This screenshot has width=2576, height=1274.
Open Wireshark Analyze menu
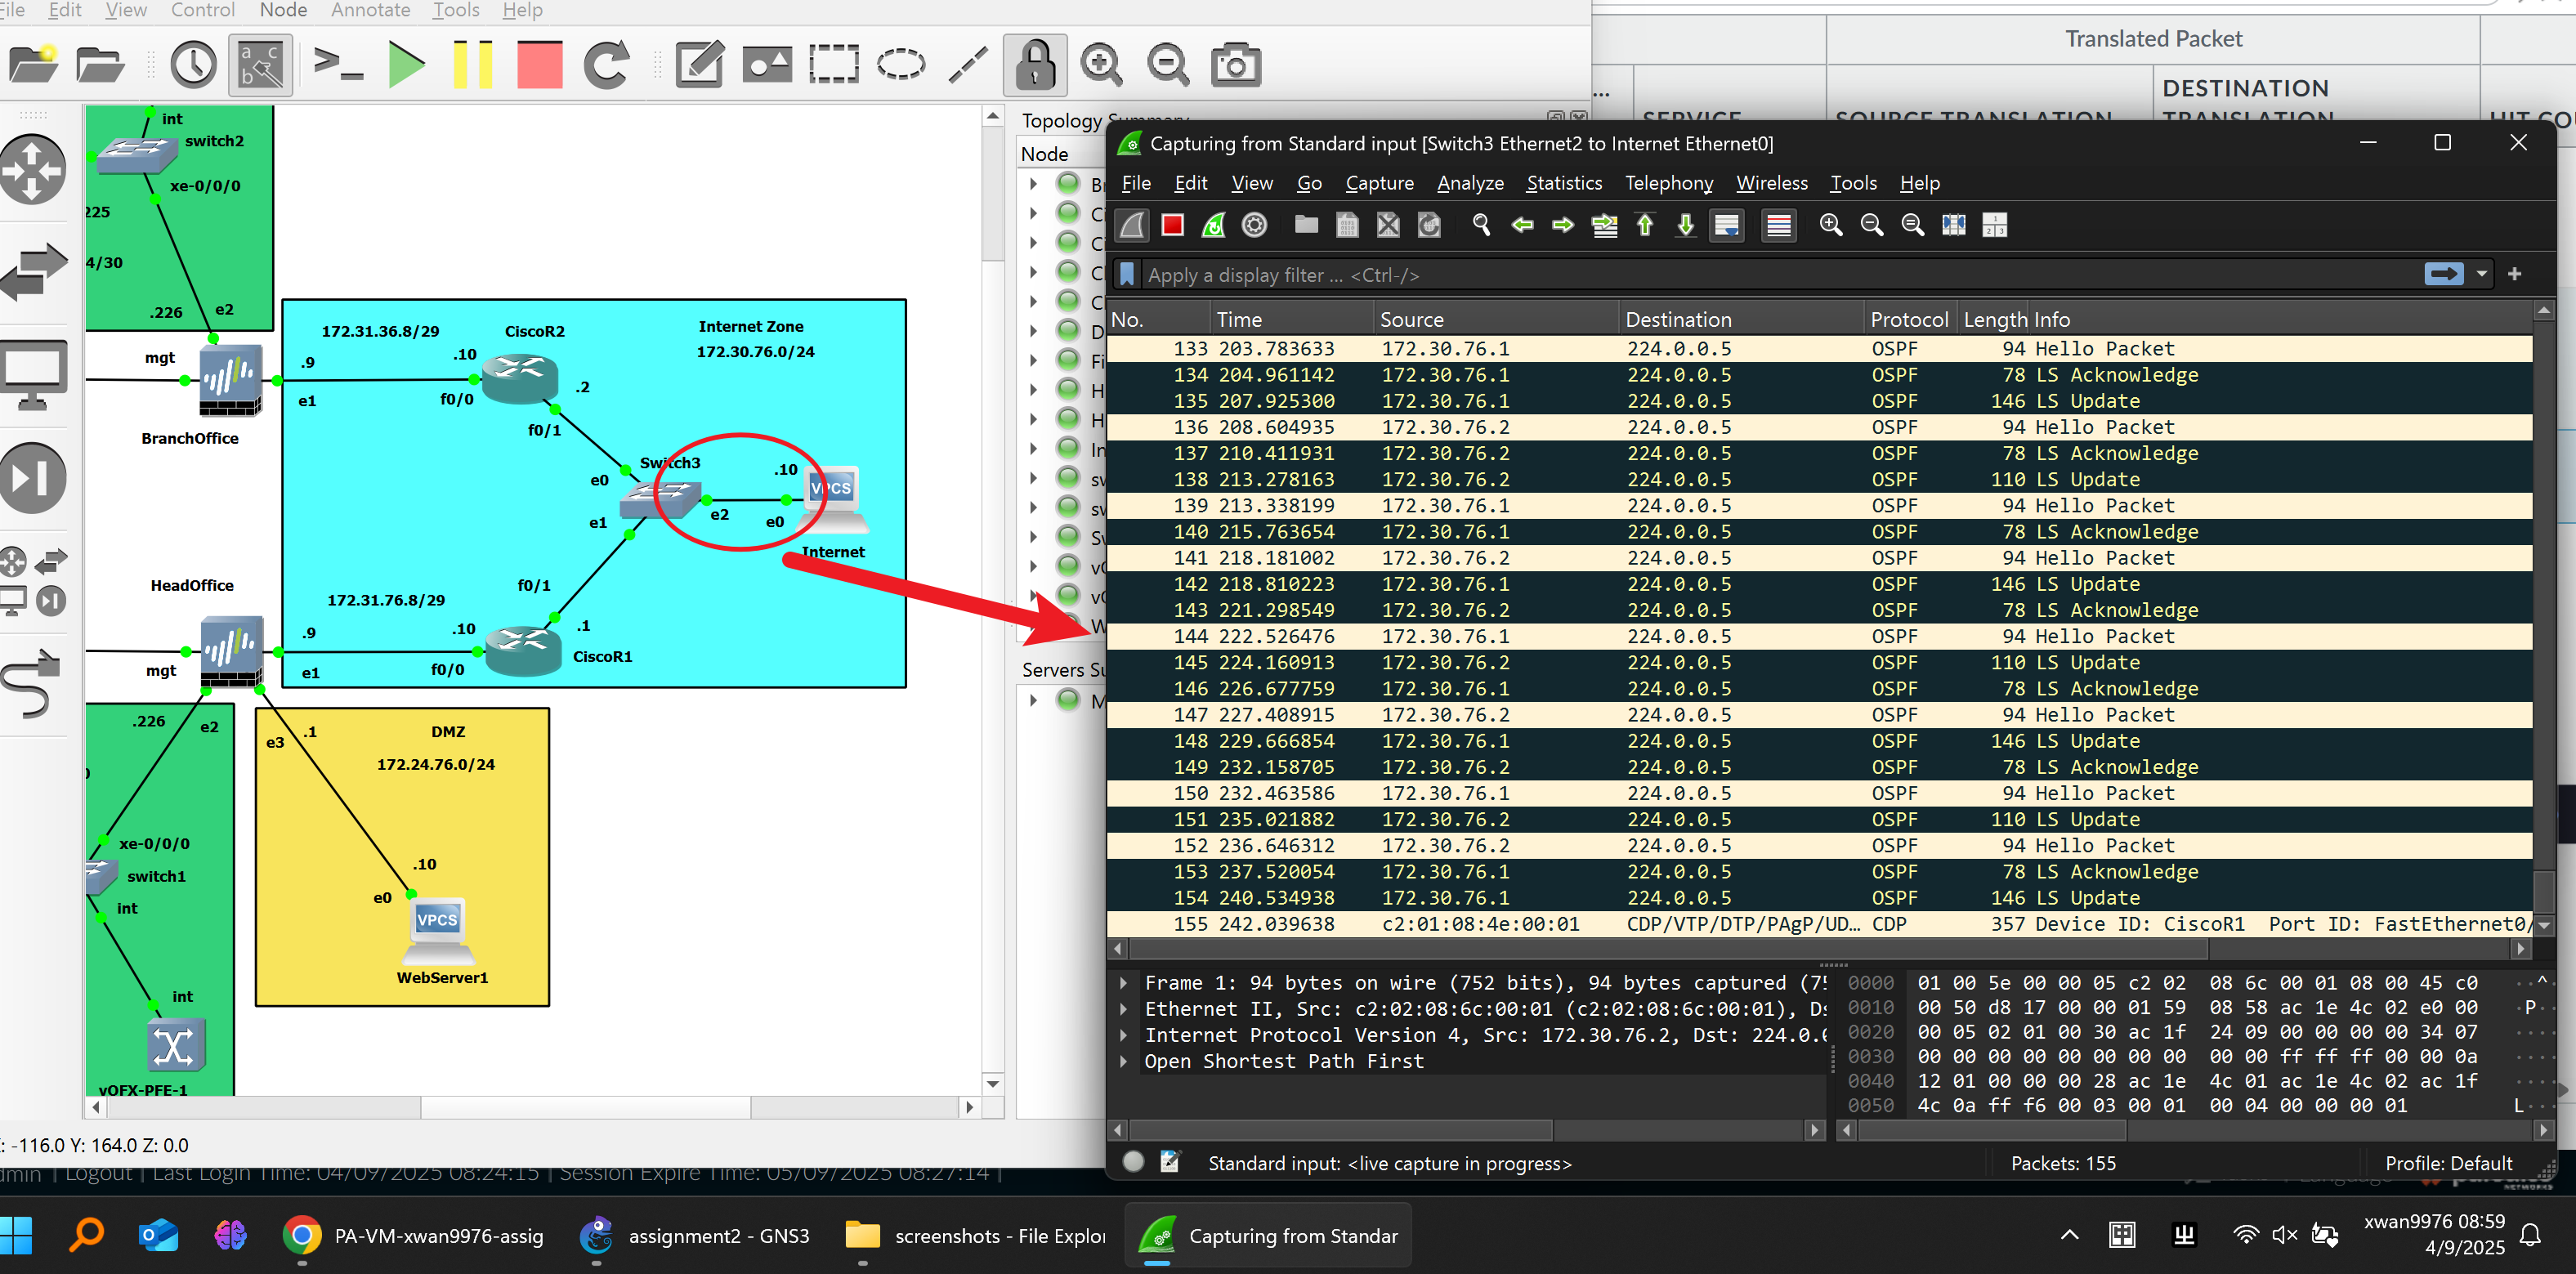tap(1470, 183)
